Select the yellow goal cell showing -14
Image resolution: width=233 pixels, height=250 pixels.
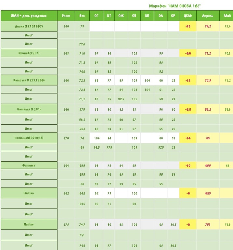[x=188, y=138]
